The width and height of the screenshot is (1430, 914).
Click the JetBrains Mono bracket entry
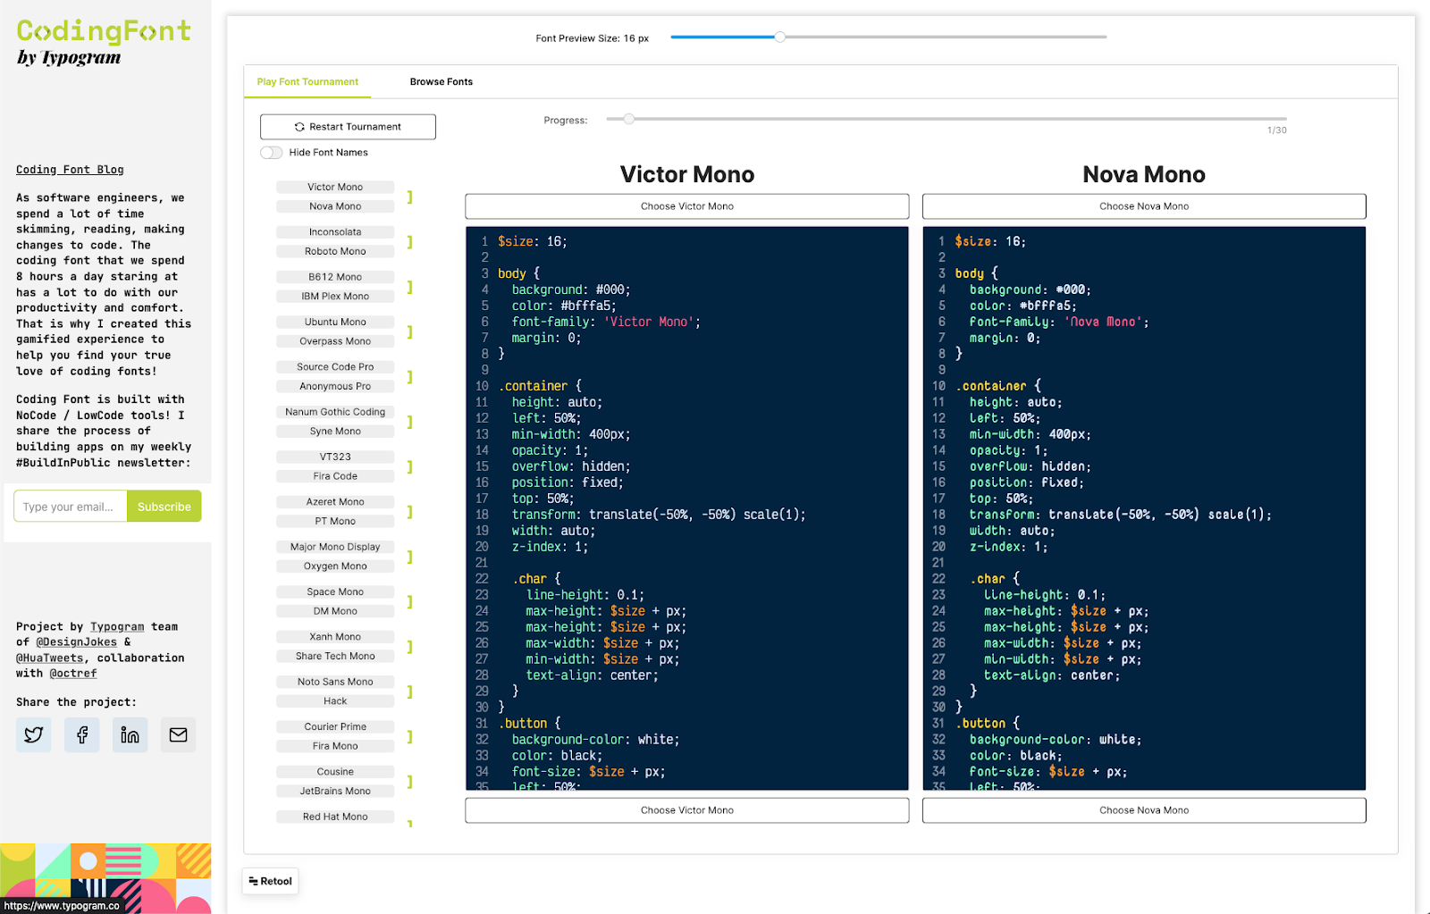coord(335,792)
